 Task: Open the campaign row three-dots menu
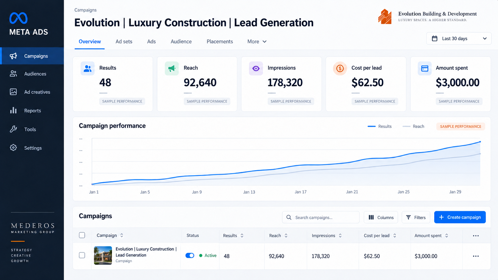tap(476, 256)
